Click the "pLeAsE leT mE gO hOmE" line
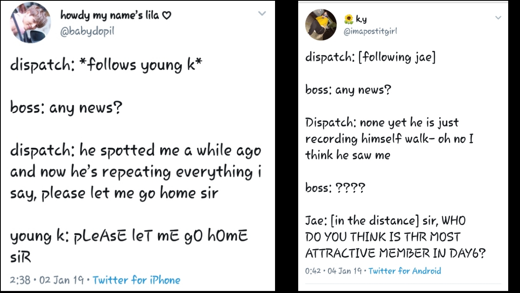 pos(160,236)
